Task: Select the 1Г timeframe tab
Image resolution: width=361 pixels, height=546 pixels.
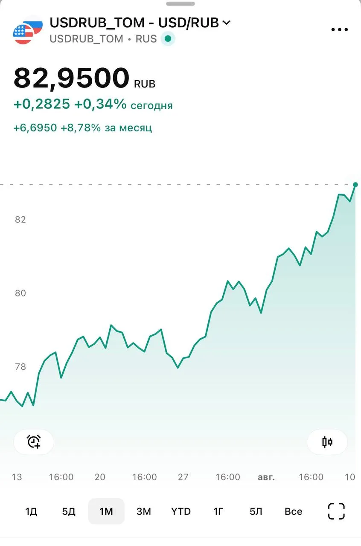Action: point(218,511)
